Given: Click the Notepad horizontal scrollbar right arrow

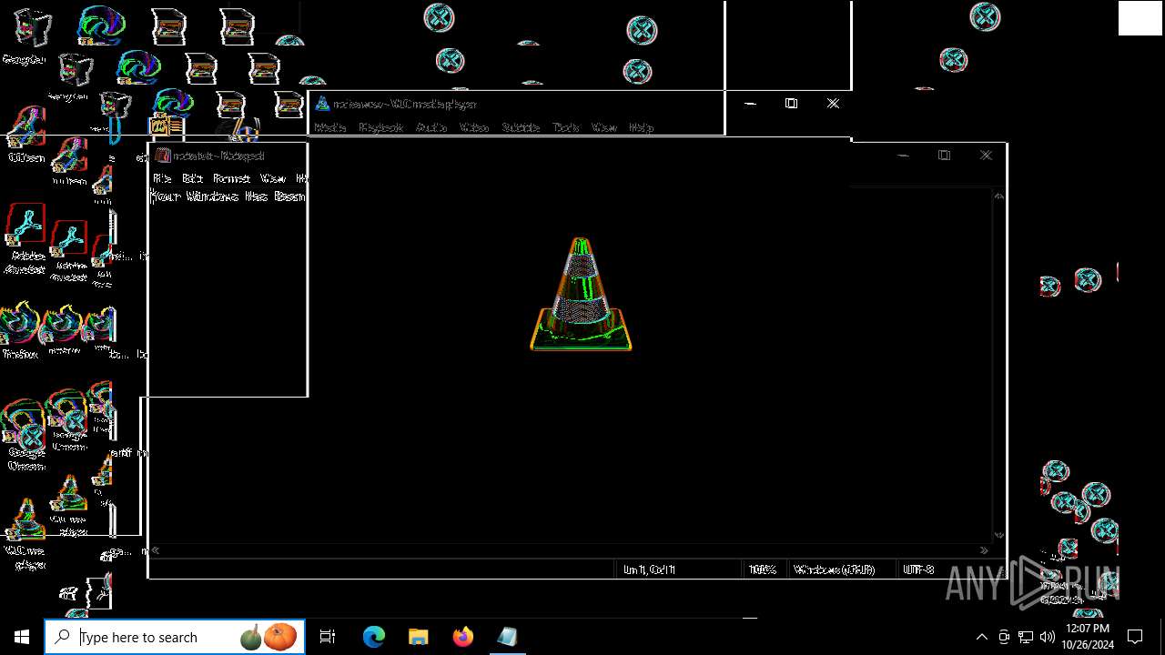Looking at the screenshot, I should click(984, 550).
